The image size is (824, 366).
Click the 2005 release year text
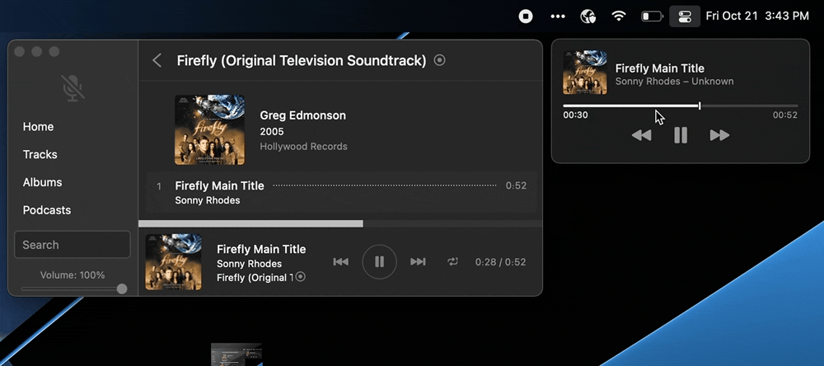tap(272, 131)
